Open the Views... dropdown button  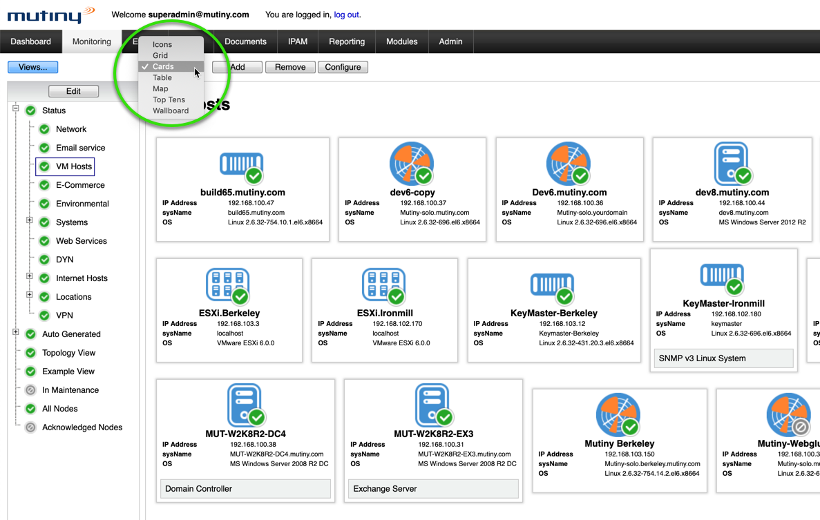click(33, 67)
